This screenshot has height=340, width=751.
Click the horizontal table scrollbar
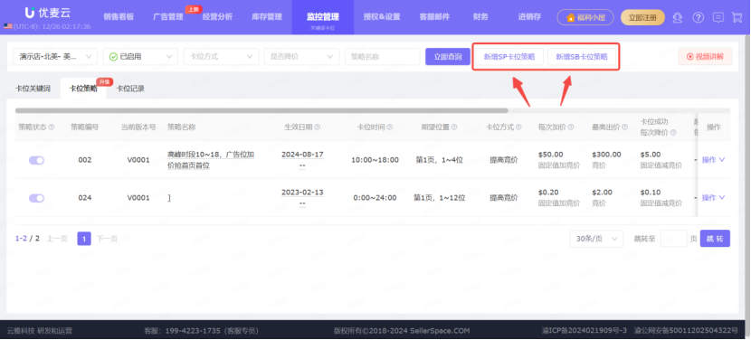coord(261,110)
